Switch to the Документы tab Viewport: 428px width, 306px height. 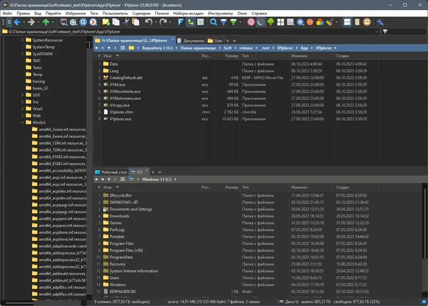tap(193, 41)
